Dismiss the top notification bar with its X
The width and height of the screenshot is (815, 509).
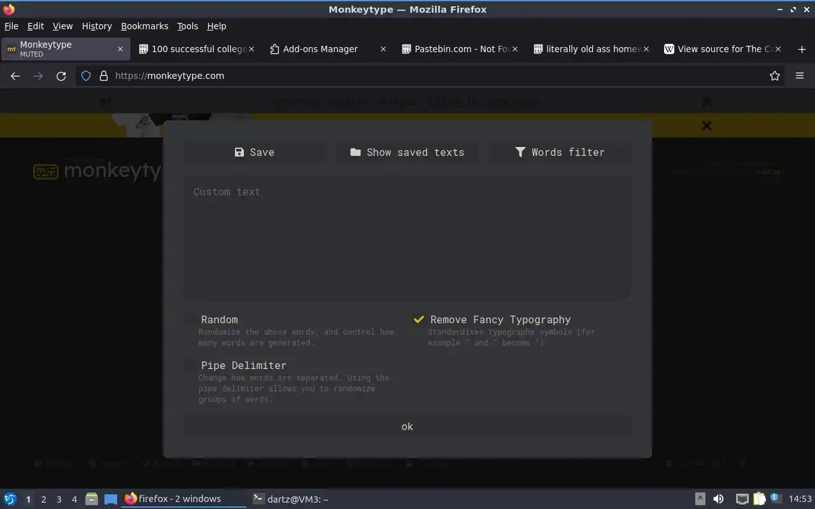coord(706,102)
